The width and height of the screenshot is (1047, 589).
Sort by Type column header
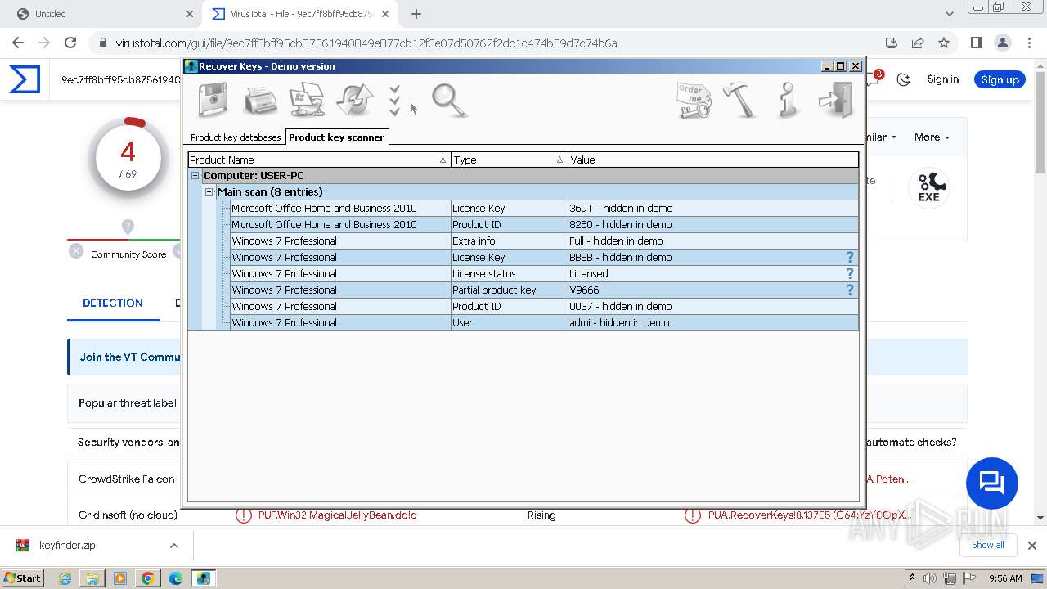pos(509,160)
